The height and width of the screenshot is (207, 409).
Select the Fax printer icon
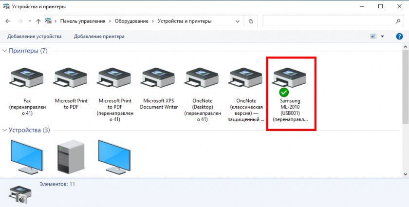(27, 77)
